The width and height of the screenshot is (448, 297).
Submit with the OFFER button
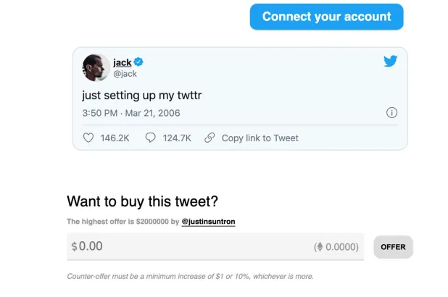pos(393,247)
